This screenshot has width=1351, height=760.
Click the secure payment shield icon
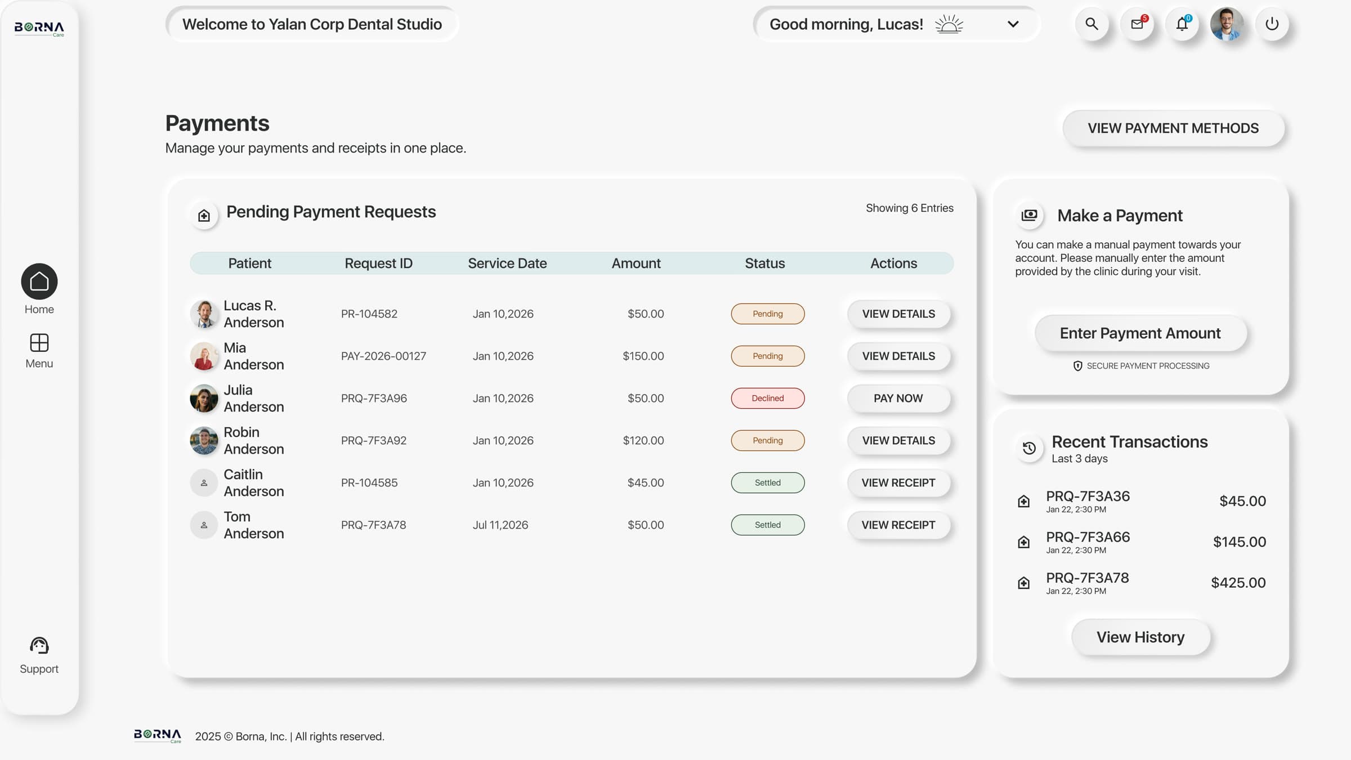(1077, 366)
